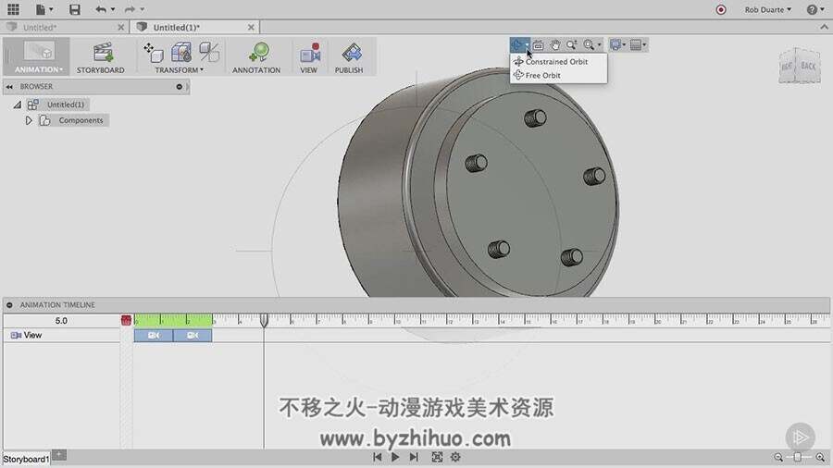833x468 pixels.
Task: Expand the Components tree node
Action: pyautogui.click(x=29, y=121)
